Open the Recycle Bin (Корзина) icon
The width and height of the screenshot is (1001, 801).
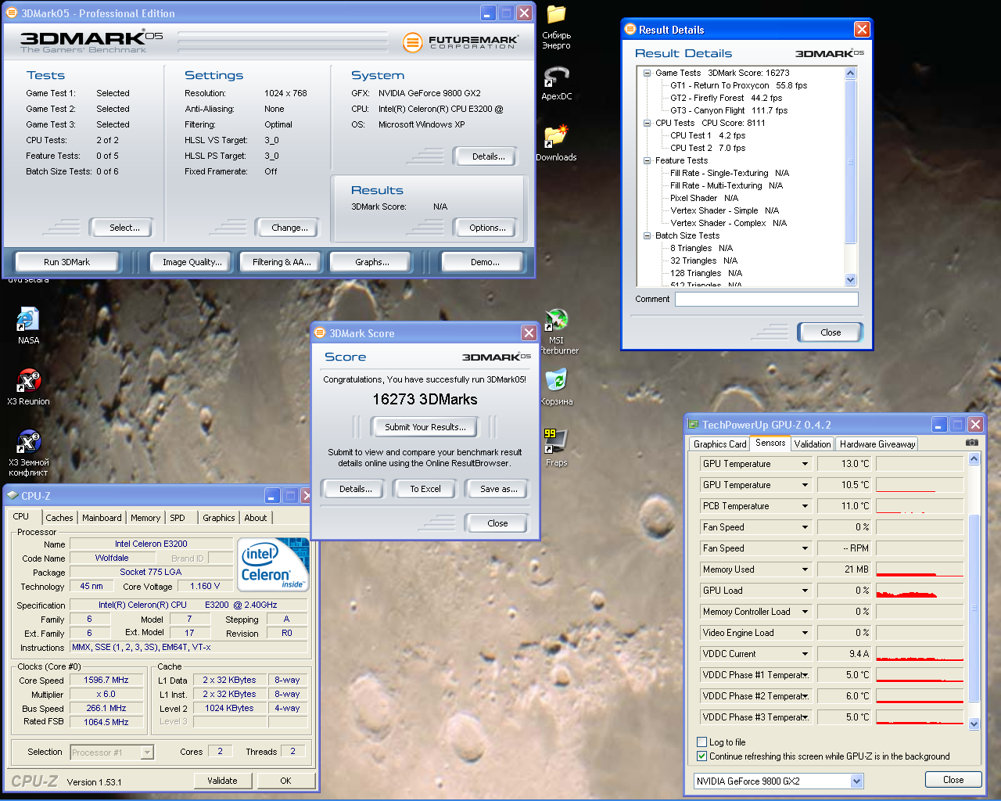click(556, 381)
